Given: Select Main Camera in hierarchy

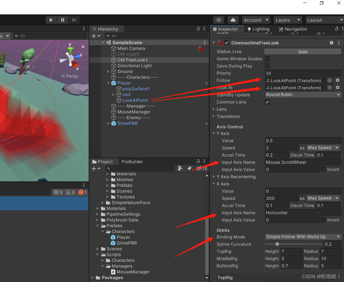Looking at the screenshot, I should click(131, 48).
